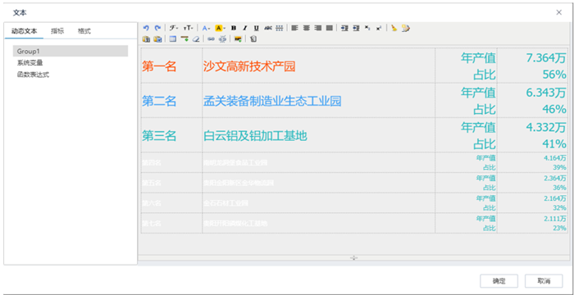Click the 32% value

point(560,207)
